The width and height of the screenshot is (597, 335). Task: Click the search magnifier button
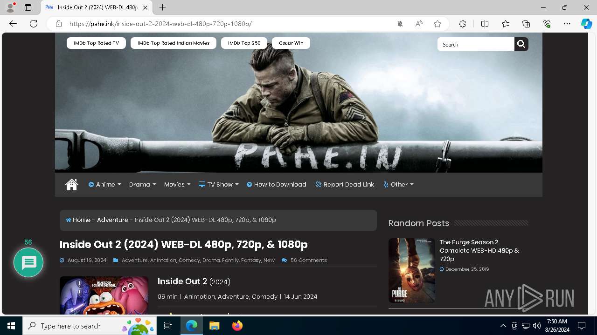pos(521,44)
